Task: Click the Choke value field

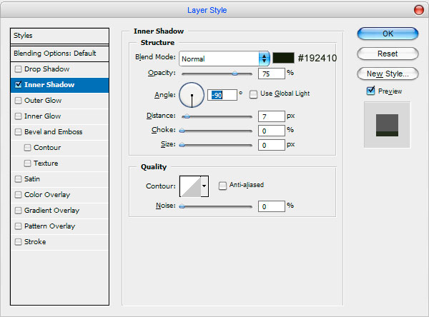Action: pyautogui.click(x=272, y=131)
